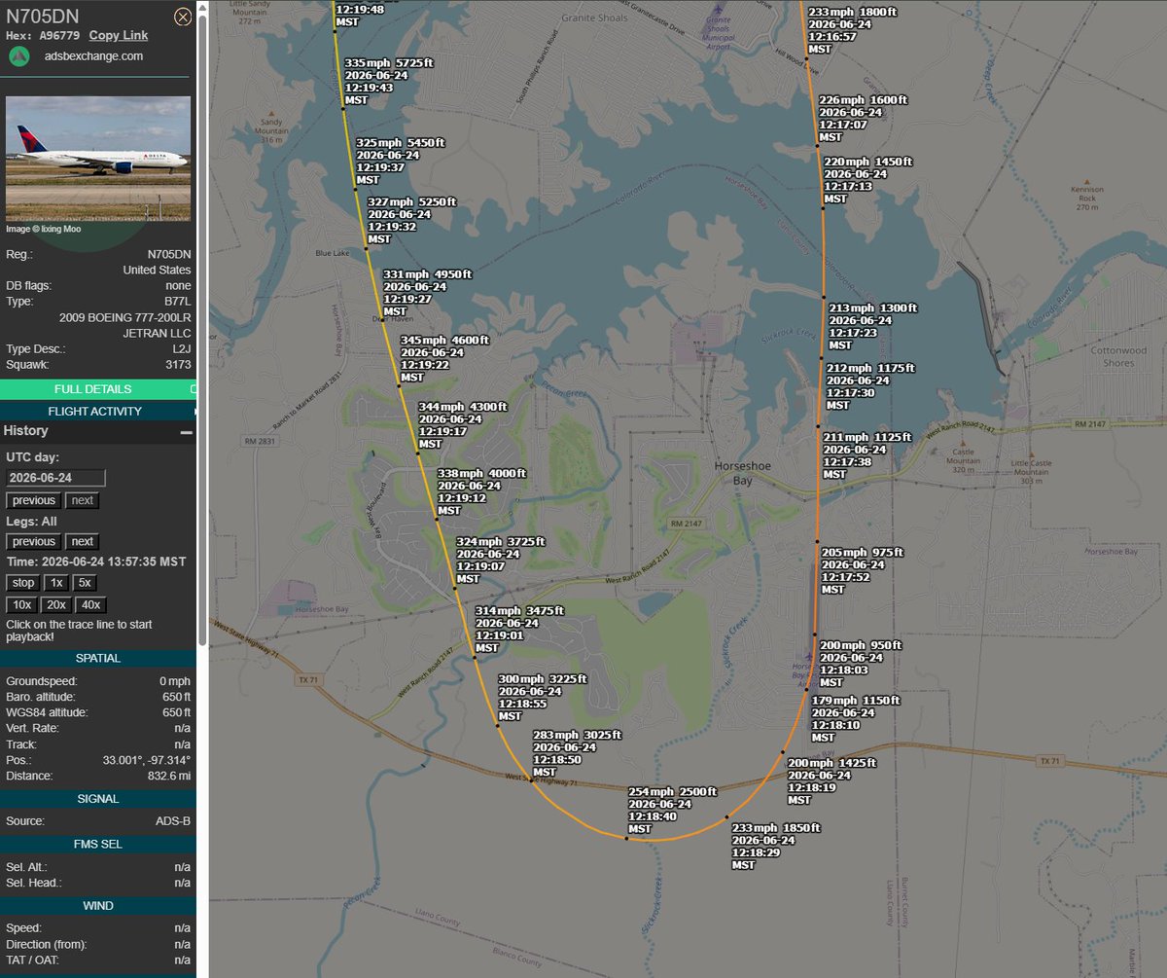Image resolution: width=1167 pixels, height=978 pixels.
Task: Click the Type Desc. value L2J
Action: click(x=181, y=348)
